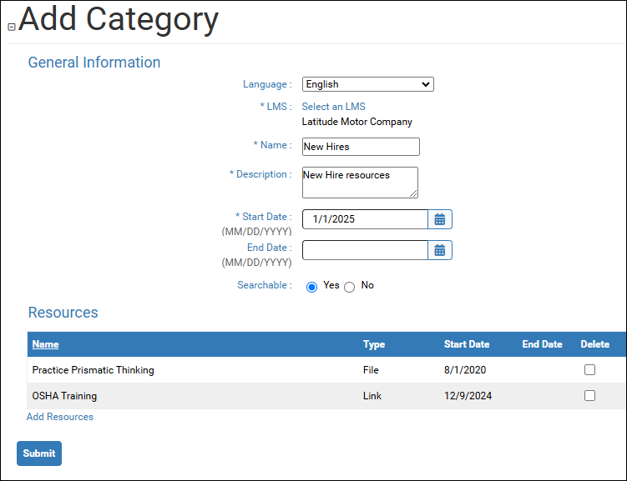Select No for Searchable
This screenshot has width=627, height=481.
(x=350, y=287)
